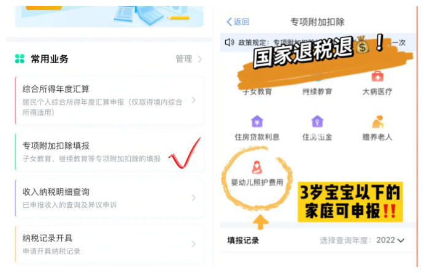Viewport: 424px width, 273px height.
Task: Open chevron on 纳税记录开具 card
Action: point(193,244)
